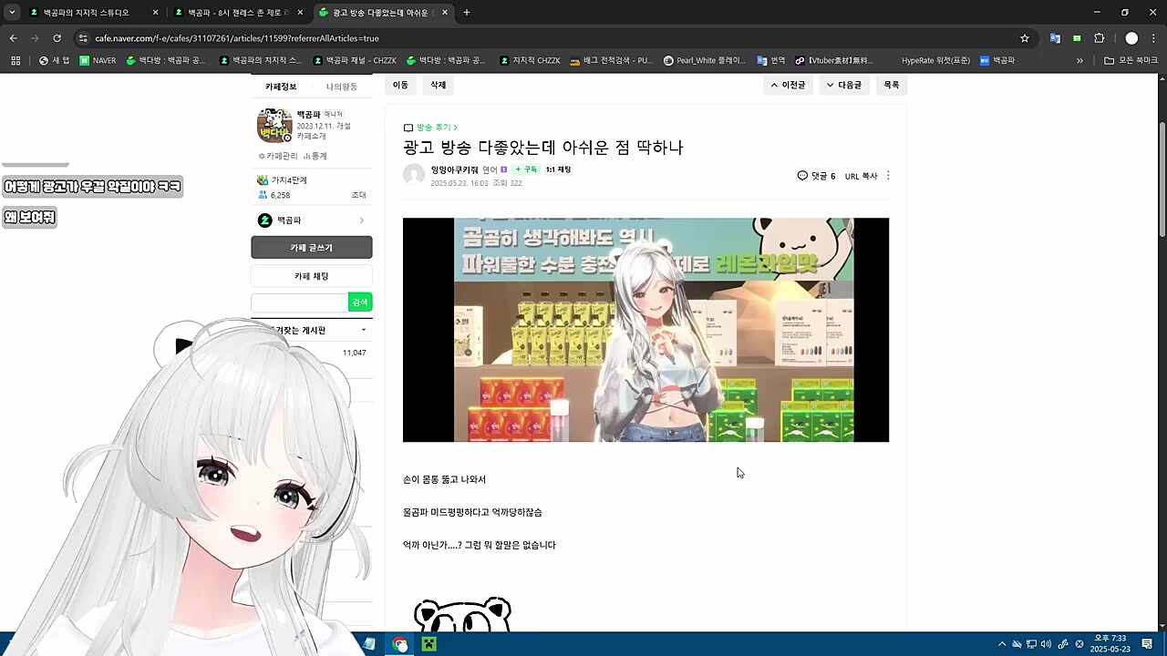Focus the address bar URL field
This screenshot has height=656, width=1167.
[547, 38]
